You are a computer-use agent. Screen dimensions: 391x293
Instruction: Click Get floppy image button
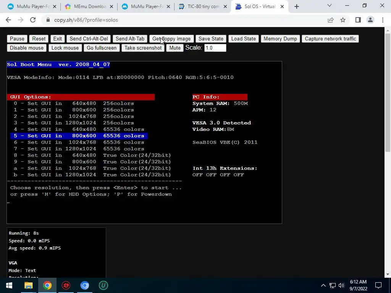click(x=171, y=39)
